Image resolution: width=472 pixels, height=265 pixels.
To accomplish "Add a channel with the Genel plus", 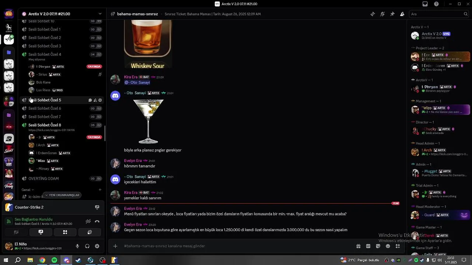I will pos(100,190).
